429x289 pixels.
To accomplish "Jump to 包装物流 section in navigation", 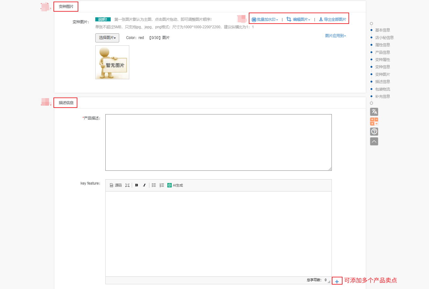I will (382, 89).
